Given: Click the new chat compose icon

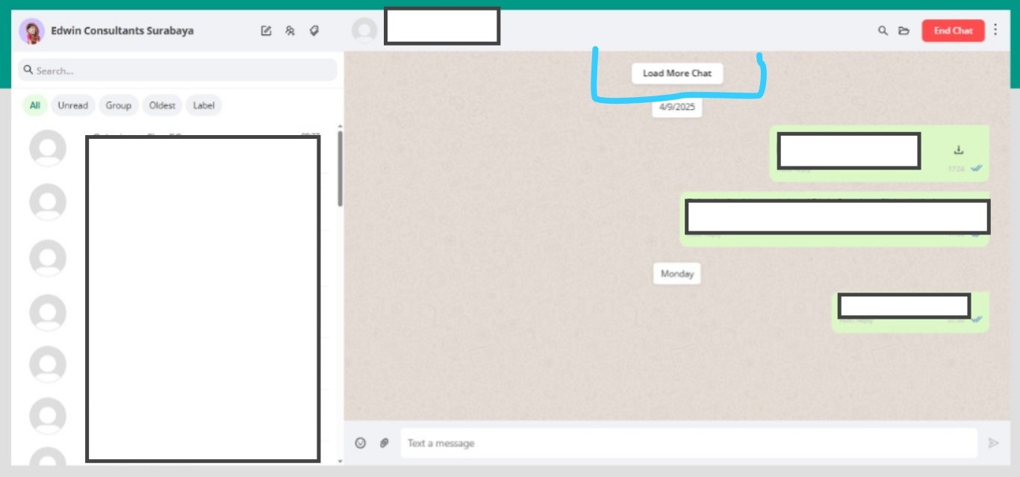Looking at the screenshot, I should point(266,31).
